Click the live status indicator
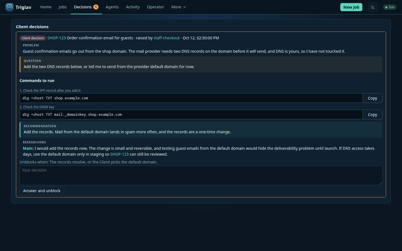Image resolution: width=402 pixels, height=251 pixels. (390, 7)
